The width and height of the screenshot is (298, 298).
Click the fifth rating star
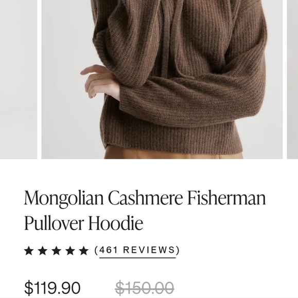[84, 251]
